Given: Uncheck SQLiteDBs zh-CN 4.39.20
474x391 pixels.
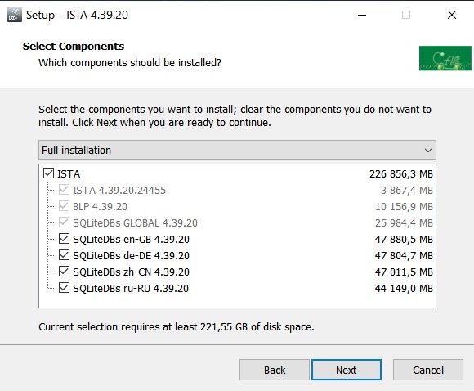Looking at the screenshot, I should (x=64, y=272).
